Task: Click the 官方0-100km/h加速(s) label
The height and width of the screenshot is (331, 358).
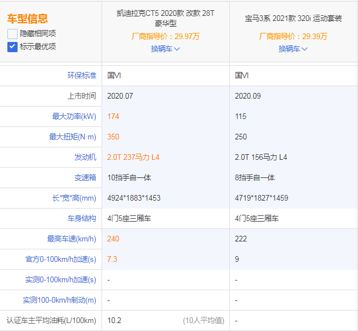Action: [x=61, y=259]
